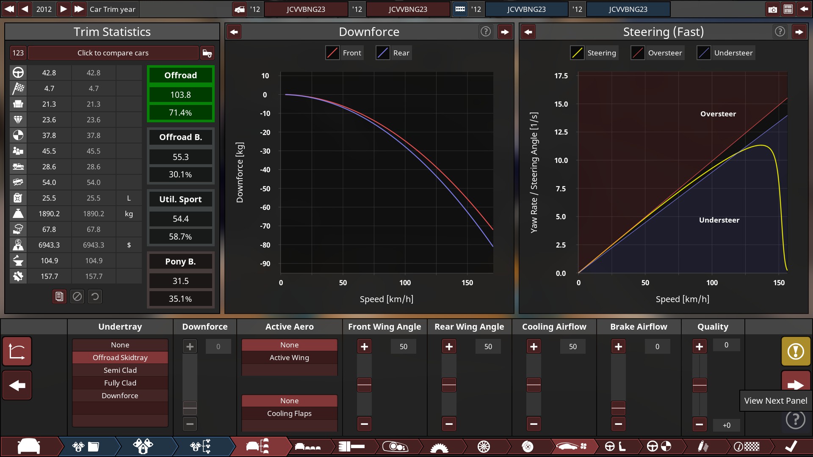Open the suspension spring tab icon

click(702, 446)
